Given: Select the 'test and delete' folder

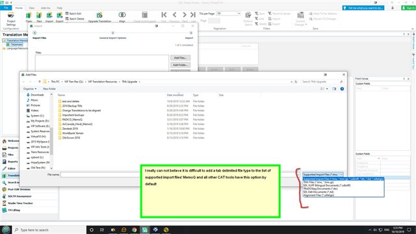Looking at the screenshot, I should tap(71, 101).
